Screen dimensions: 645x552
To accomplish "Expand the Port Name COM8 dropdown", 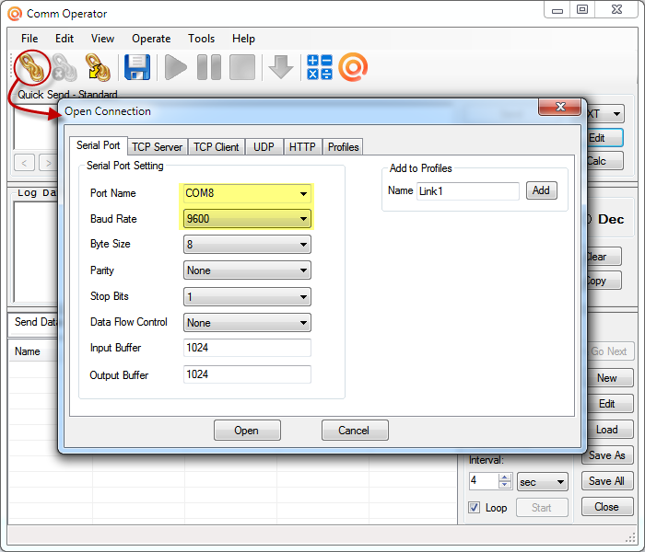I will 303,193.
